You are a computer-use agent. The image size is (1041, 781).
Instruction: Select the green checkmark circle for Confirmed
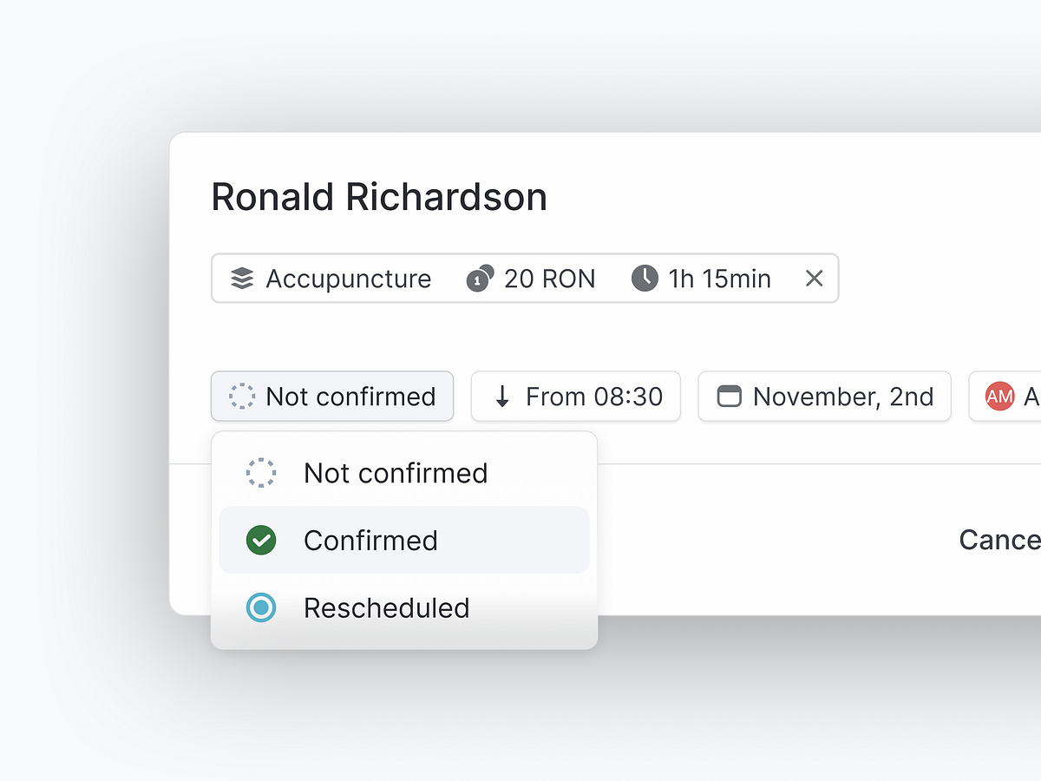(x=261, y=541)
